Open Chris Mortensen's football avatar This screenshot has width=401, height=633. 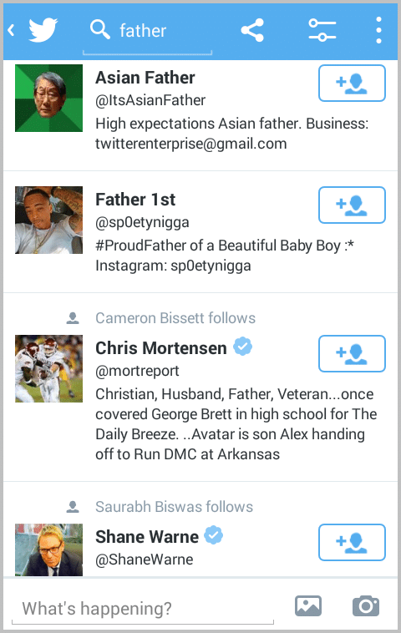(48, 368)
